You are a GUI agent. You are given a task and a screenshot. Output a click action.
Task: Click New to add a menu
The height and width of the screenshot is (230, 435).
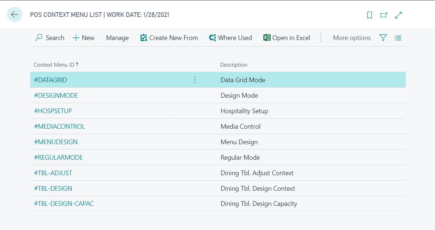click(x=83, y=38)
